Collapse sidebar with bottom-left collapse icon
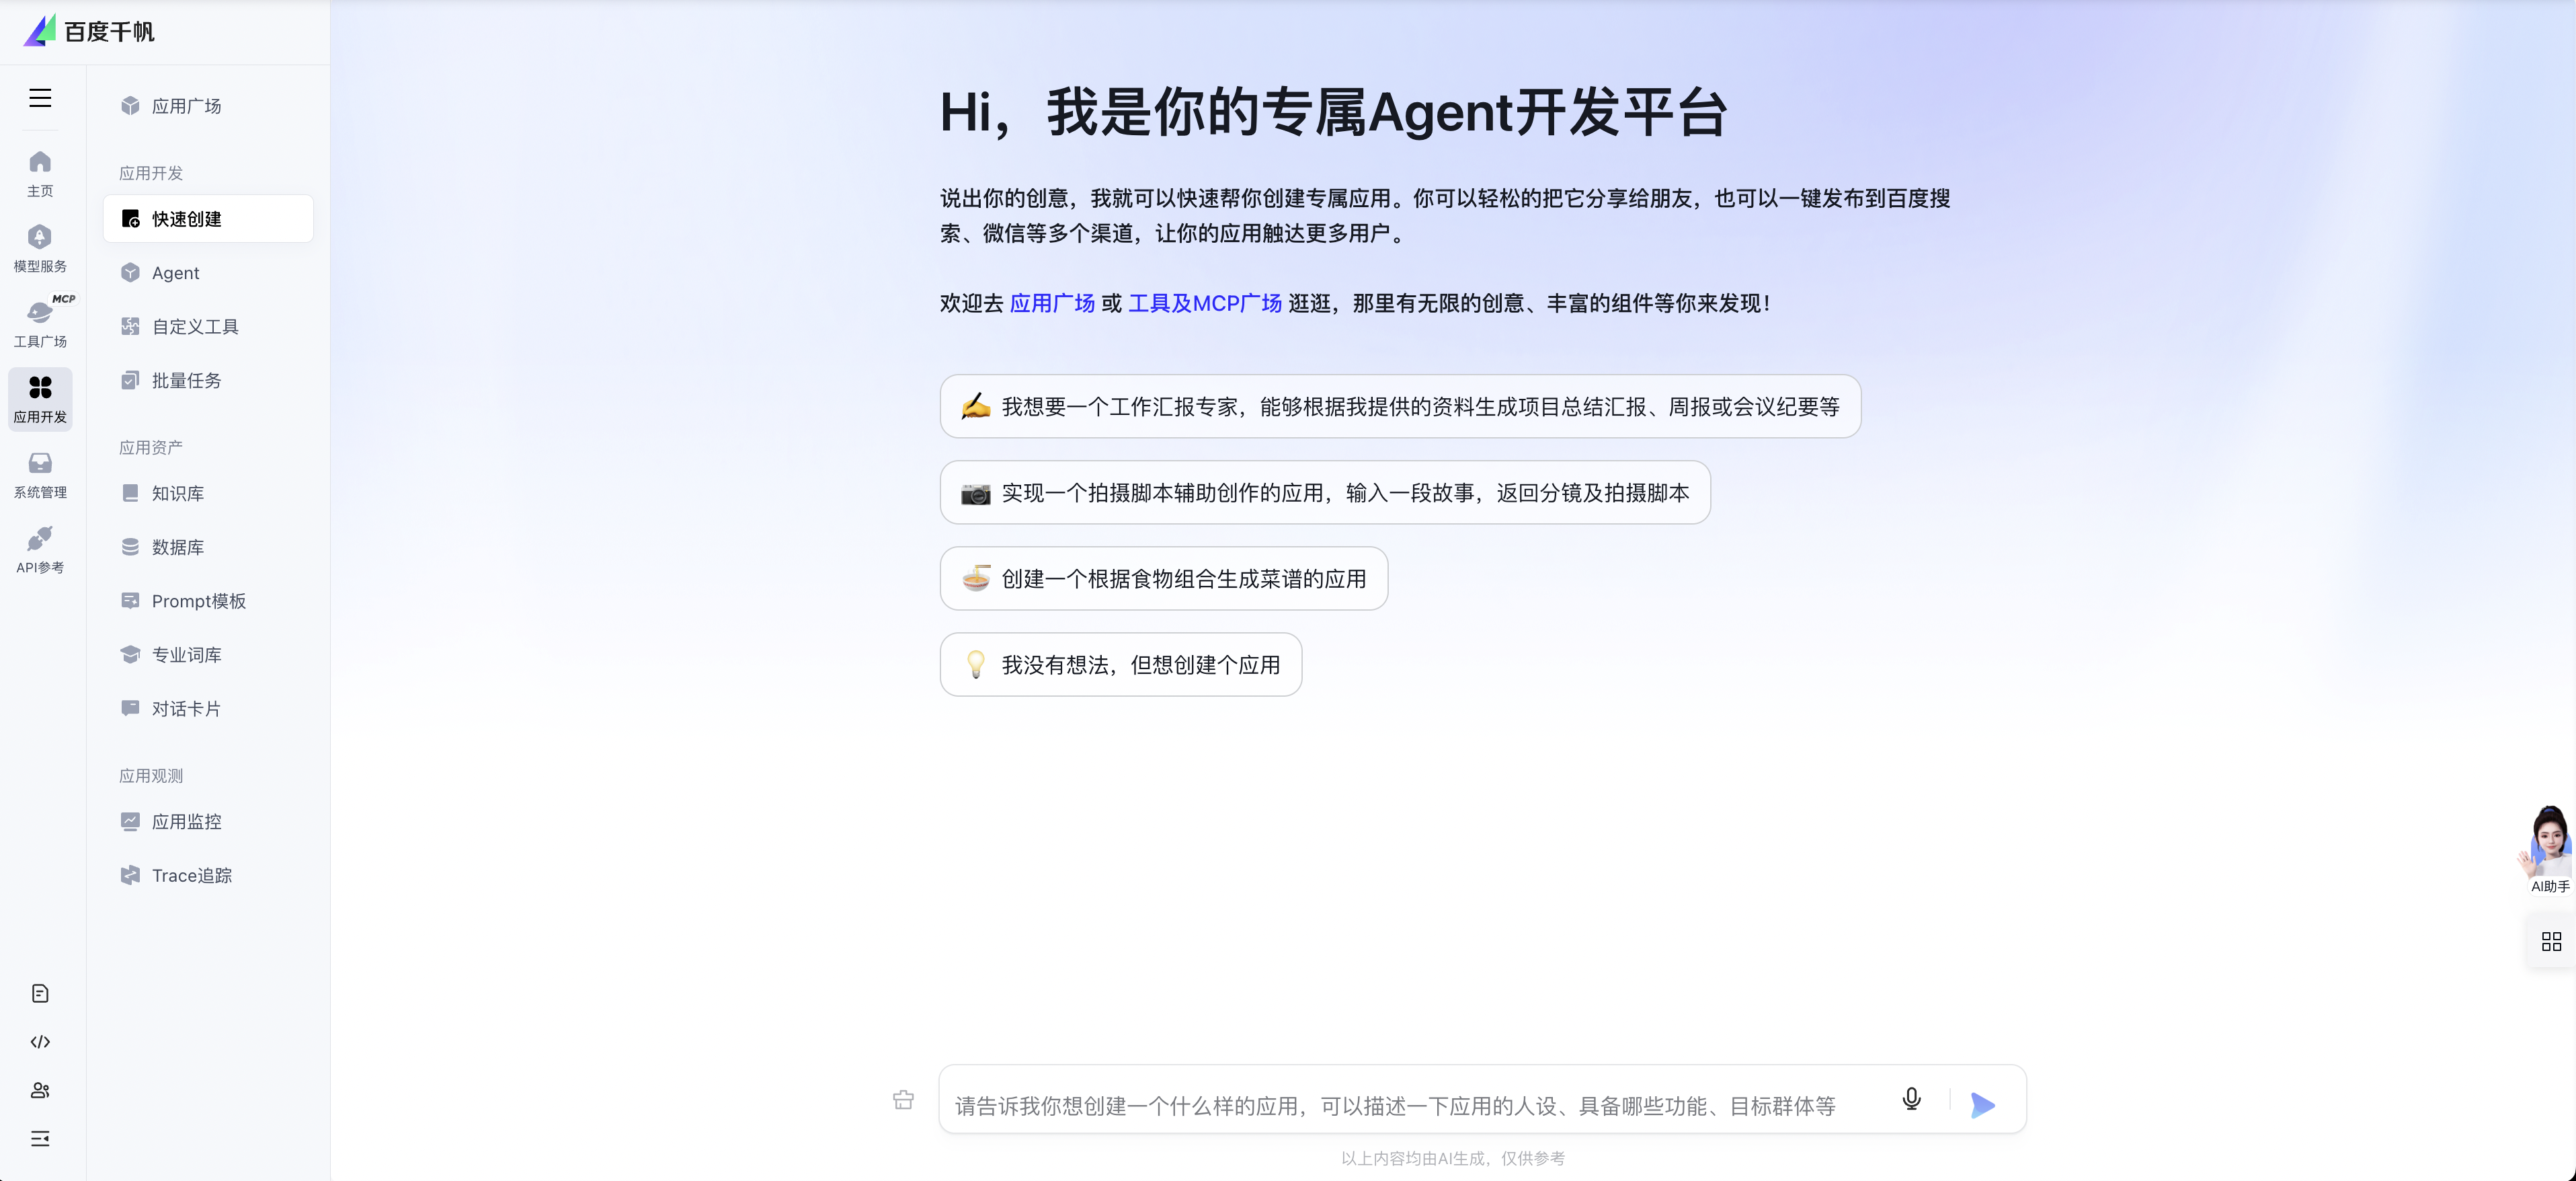 click(40, 1139)
